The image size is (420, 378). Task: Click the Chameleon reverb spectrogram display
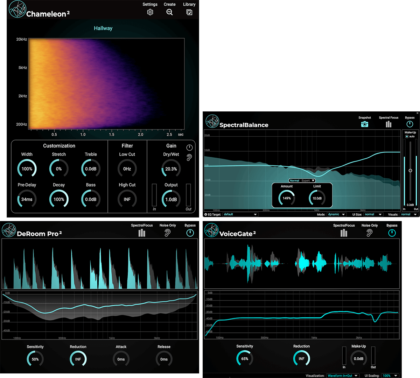click(x=106, y=84)
